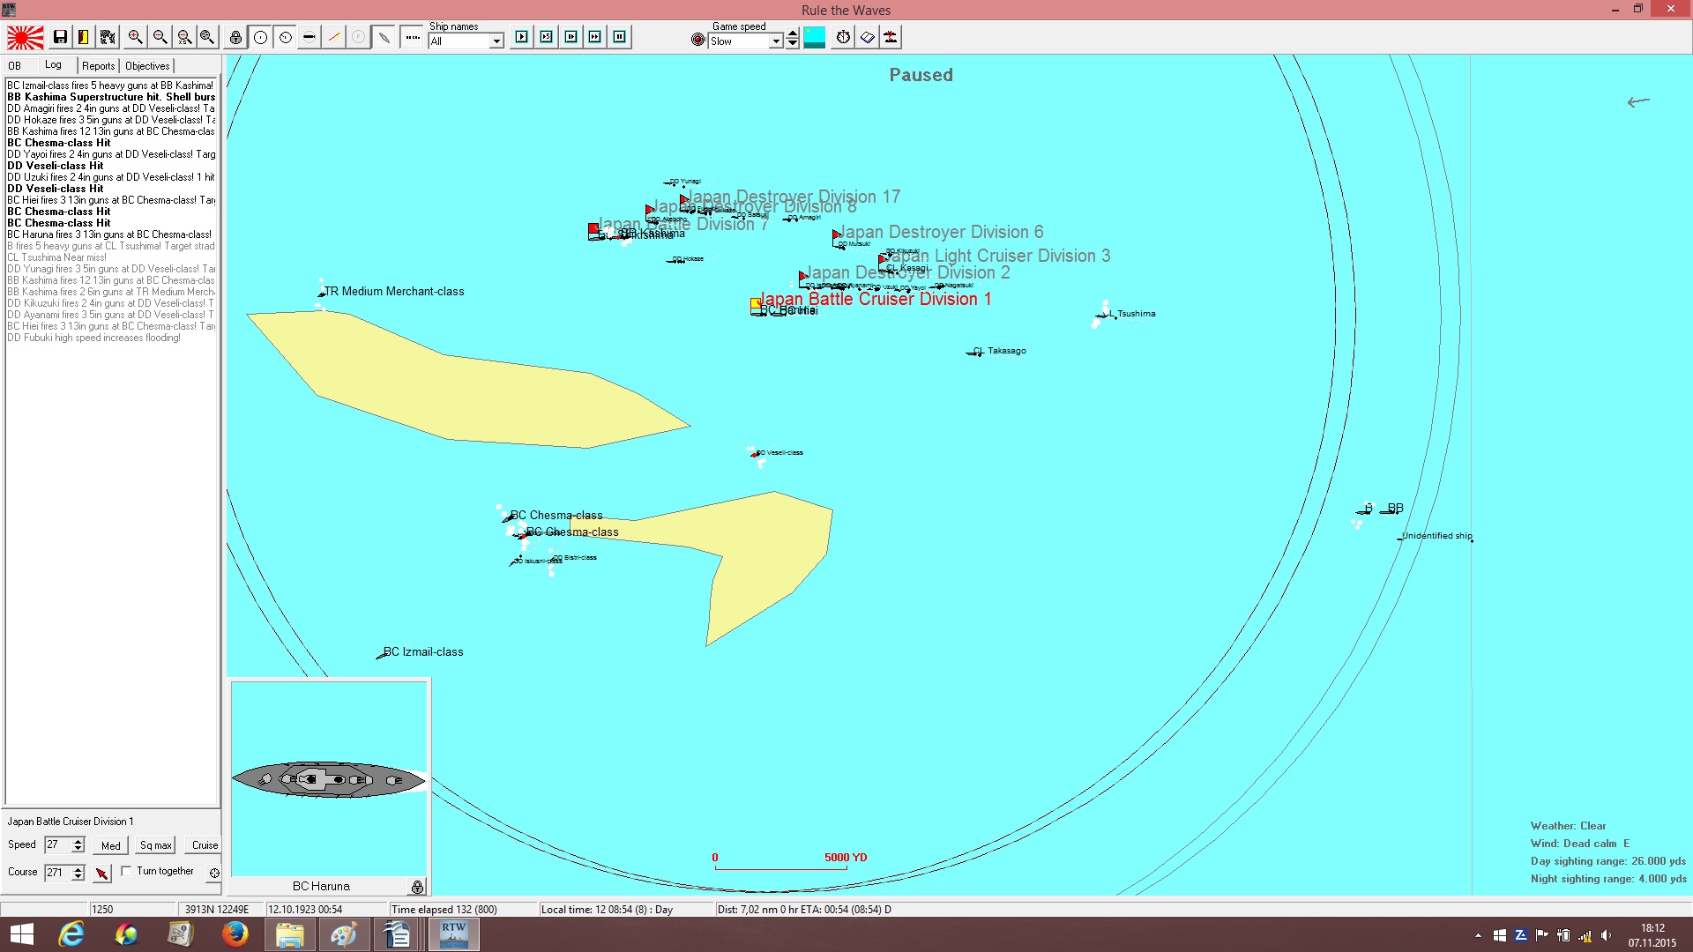
Task: Enable the Turn together checkbox
Action: coord(126,871)
